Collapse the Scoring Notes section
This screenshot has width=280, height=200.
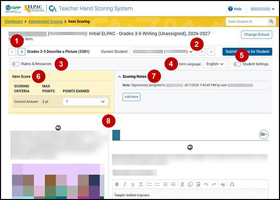tap(120, 77)
